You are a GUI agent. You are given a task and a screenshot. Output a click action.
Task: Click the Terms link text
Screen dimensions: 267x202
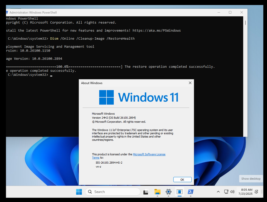click(96, 158)
